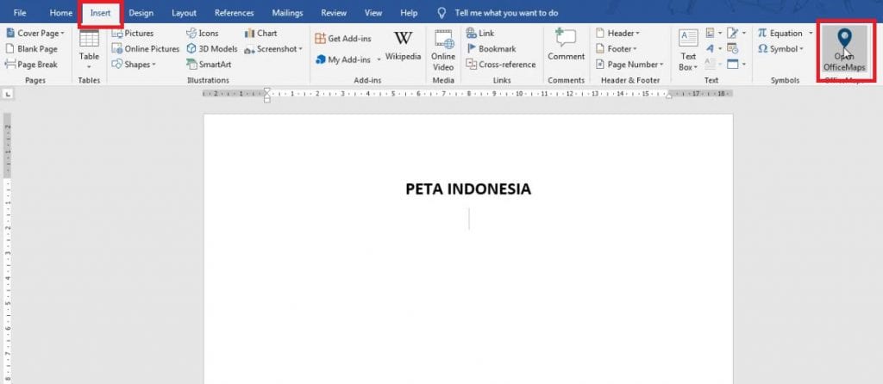Insert a Link
Screen dimensions: 883x384
click(x=480, y=34)
